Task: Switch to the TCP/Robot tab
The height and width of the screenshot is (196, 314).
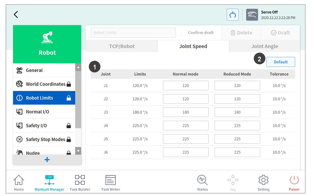Action: tap(122, 46)
